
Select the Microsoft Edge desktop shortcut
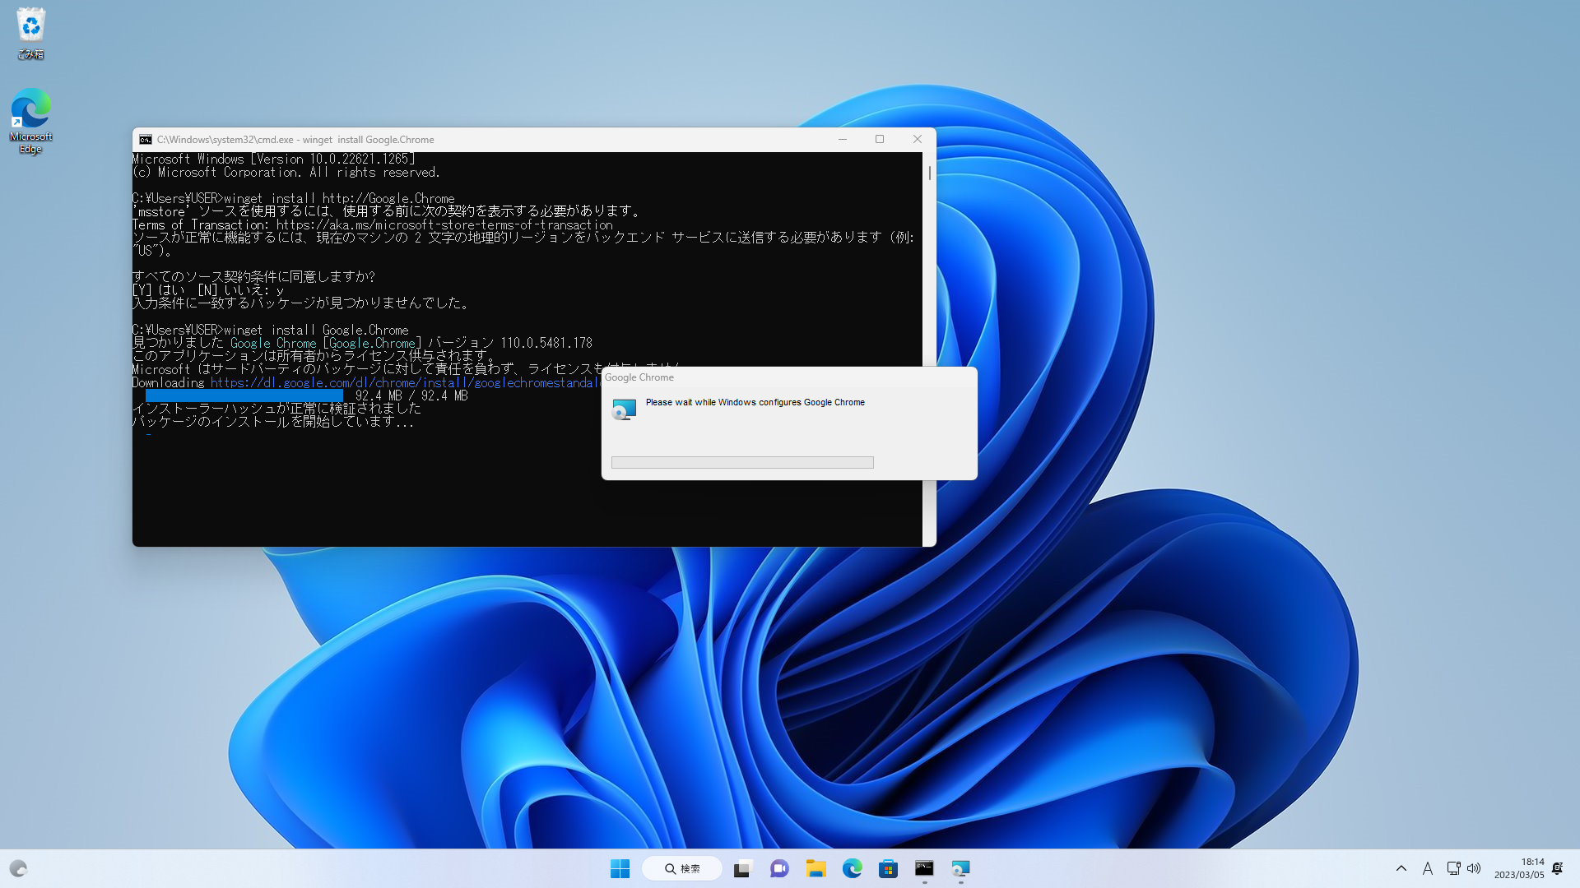pos(30,120)
